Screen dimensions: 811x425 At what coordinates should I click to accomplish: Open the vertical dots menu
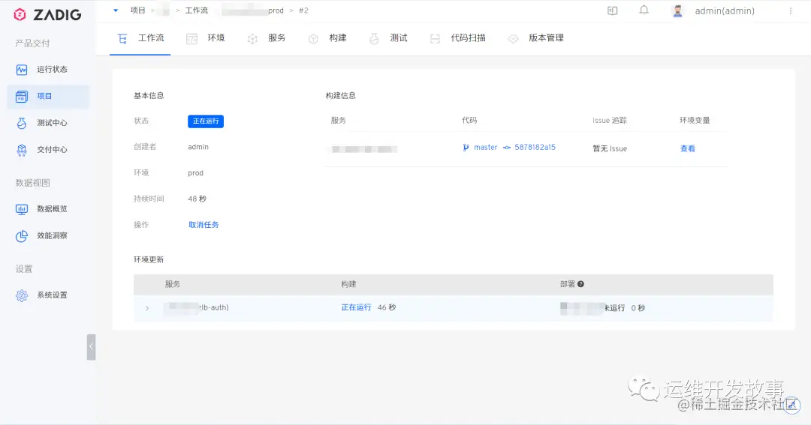coord(790,10)
